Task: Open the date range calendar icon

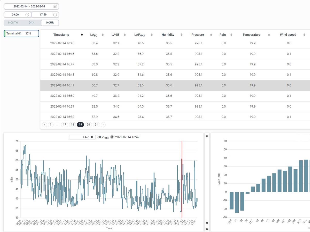Action: click(55, 6)
